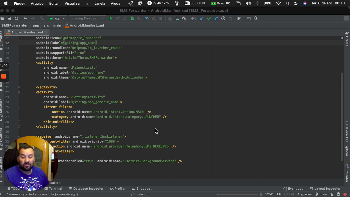Screen dimensions: 350x197
Task: Collapse the SettingsActivity activity tag fold
Action: point(19,92)
